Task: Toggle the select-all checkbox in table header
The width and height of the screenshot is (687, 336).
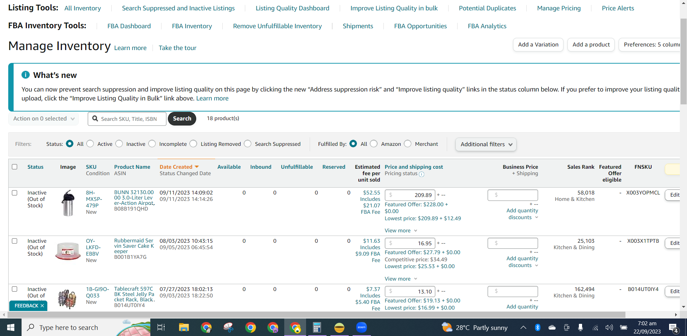Action: [x=15, y=167]
